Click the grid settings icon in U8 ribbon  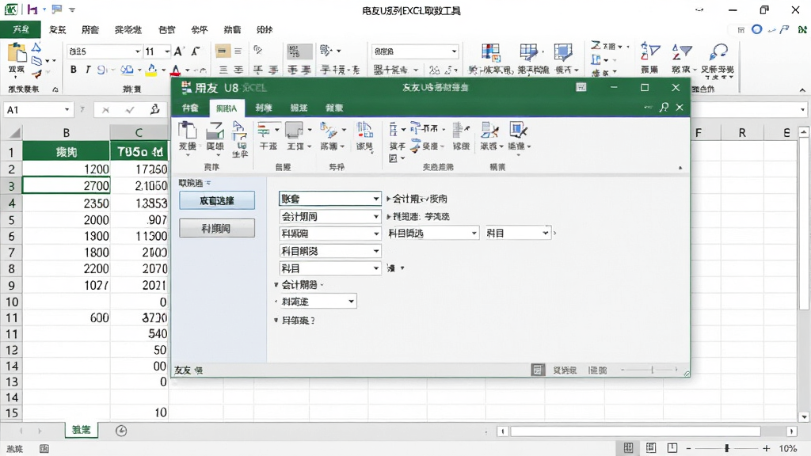pos(364,131)
